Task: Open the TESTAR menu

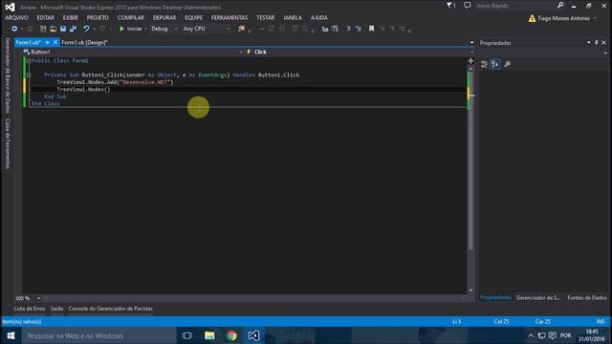Action: 266,18
